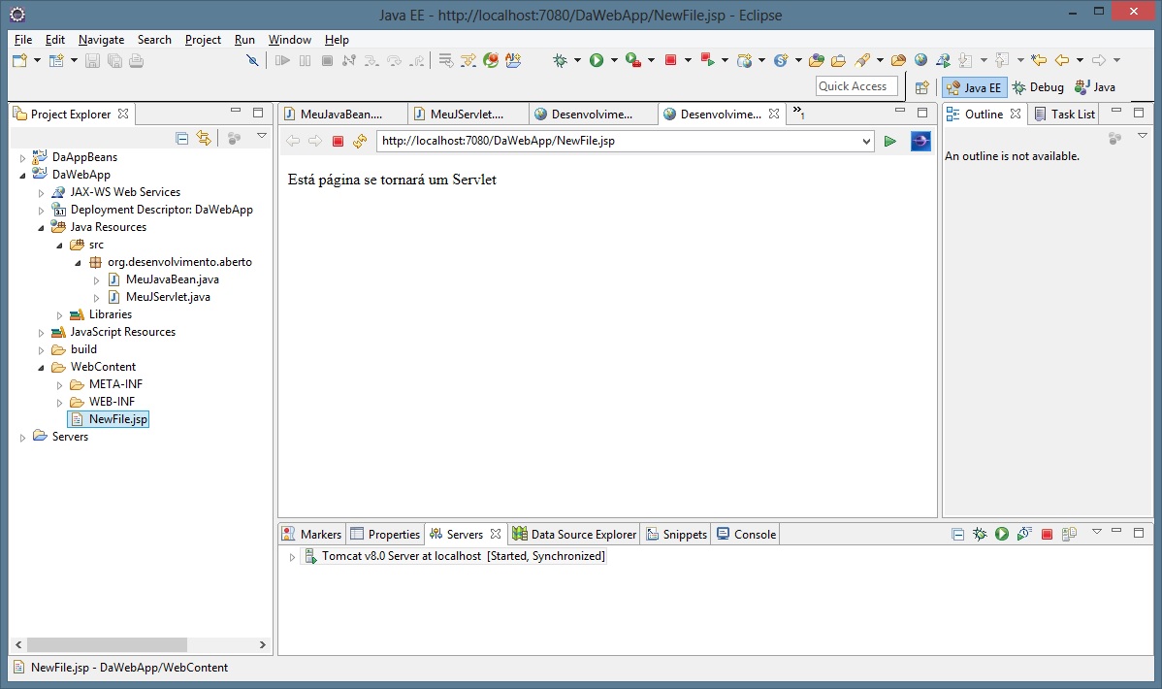This screenshot has height=689, width=1162.
Task: Switch to the Debug perspective
Action: (1038, 87)
